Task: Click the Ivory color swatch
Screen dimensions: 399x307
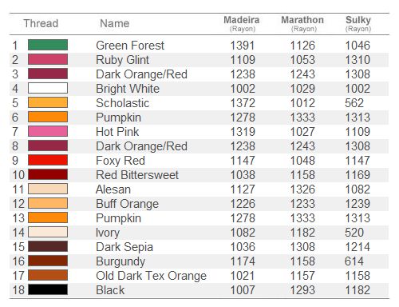Action: 48,232
